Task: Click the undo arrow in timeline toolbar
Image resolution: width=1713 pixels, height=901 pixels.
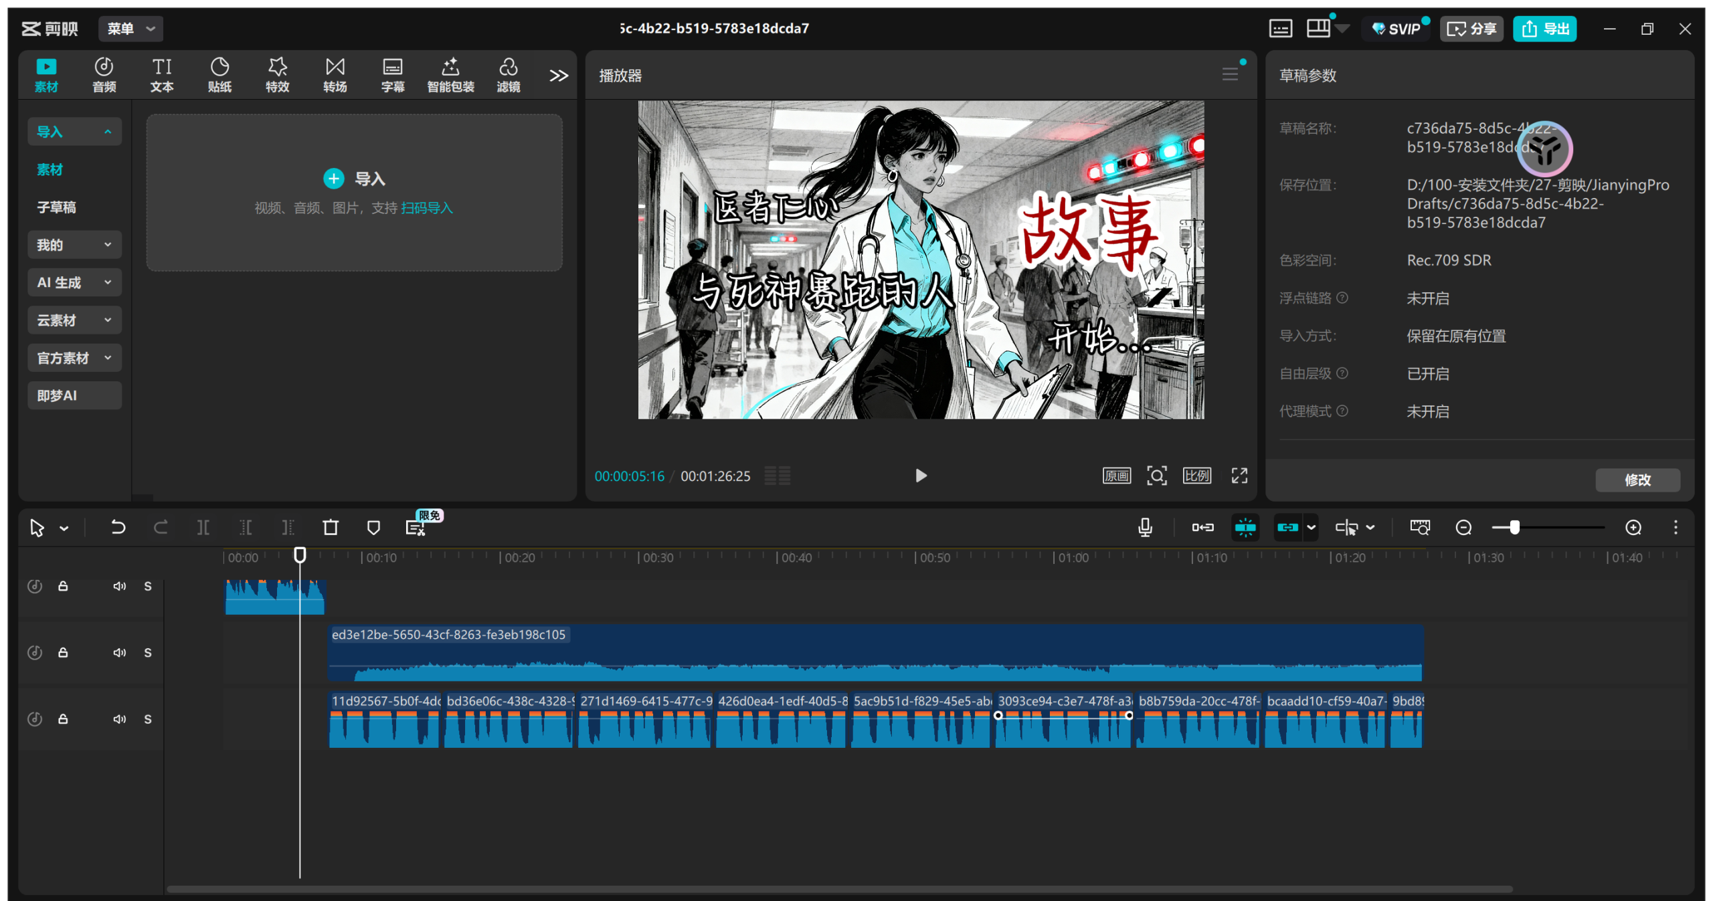Action: pos(118,528)
